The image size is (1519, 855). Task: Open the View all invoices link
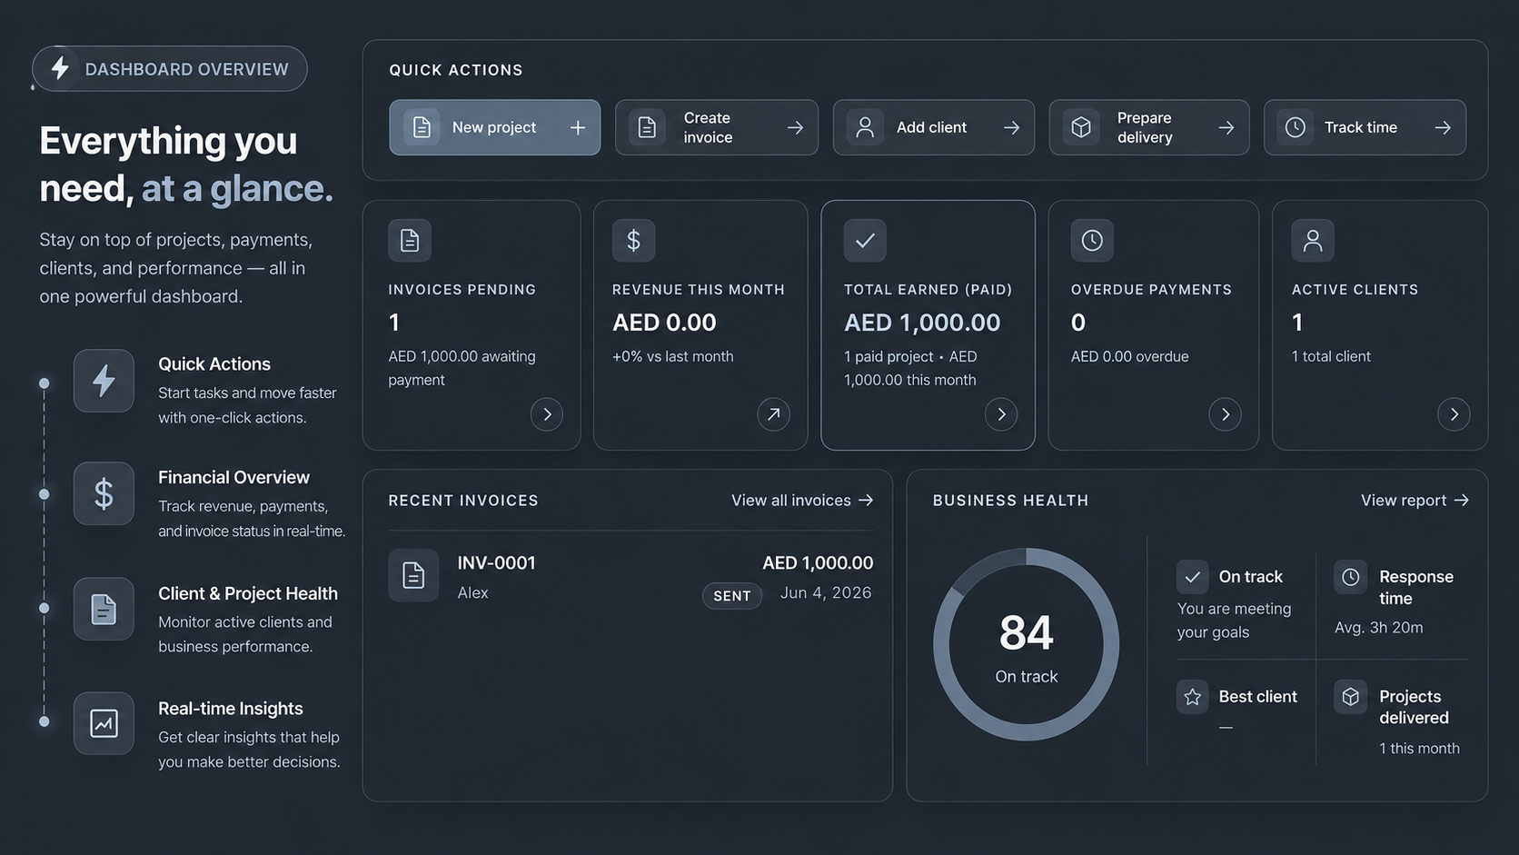click(x=802, y=501)
